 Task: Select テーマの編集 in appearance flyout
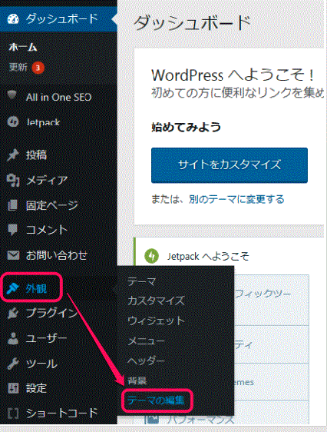pyautogui.click(x=156, y=400)
